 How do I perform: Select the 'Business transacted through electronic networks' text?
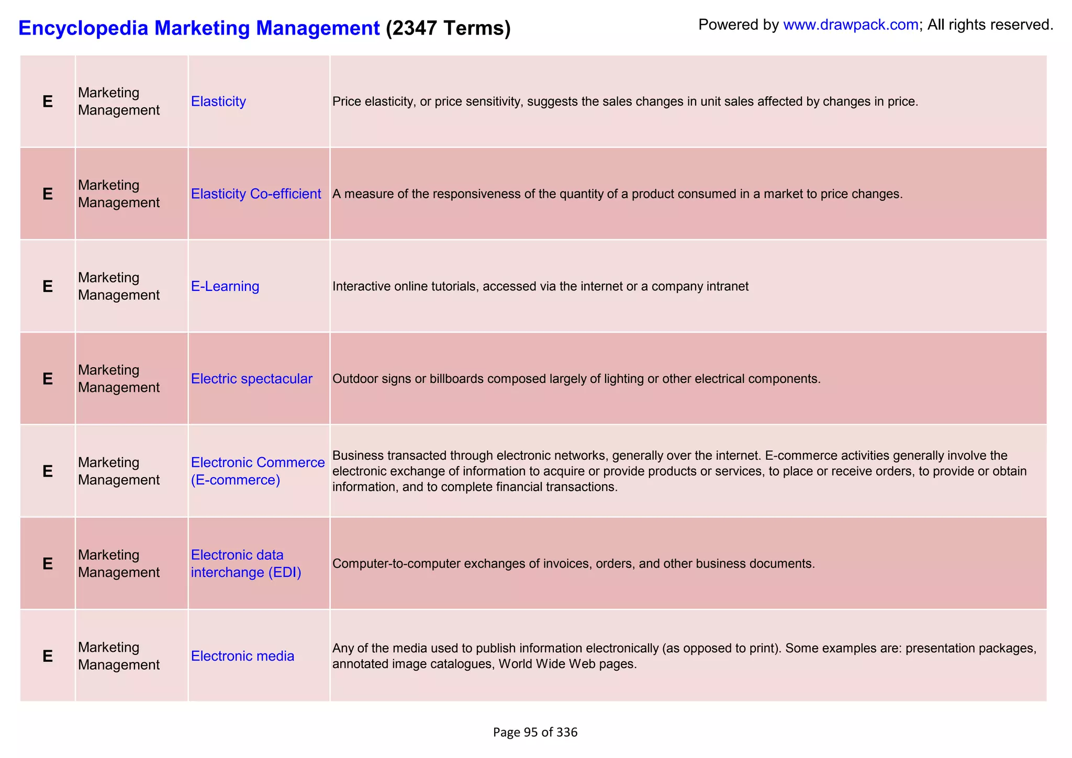pos(679,471)
